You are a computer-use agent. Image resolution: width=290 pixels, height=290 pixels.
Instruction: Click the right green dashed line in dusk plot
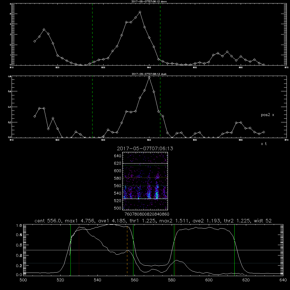click(160, 107)
